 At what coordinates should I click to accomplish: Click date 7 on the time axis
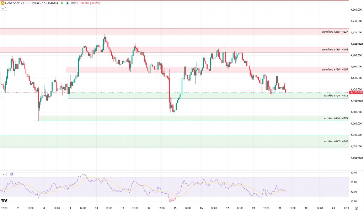18,208
